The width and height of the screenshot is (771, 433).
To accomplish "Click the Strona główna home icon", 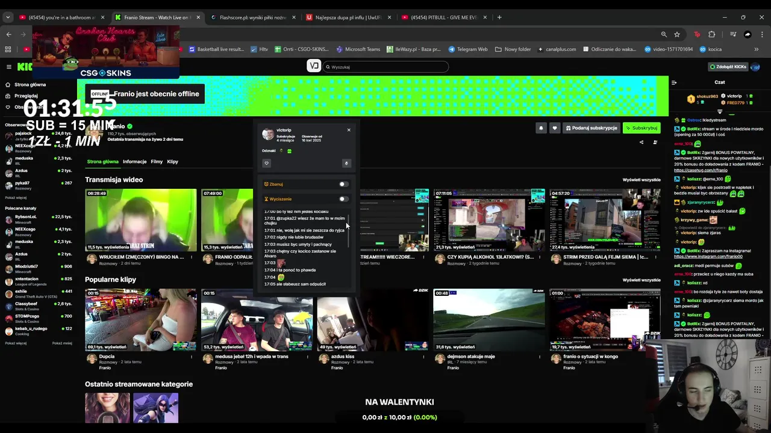I will (8, 85).
